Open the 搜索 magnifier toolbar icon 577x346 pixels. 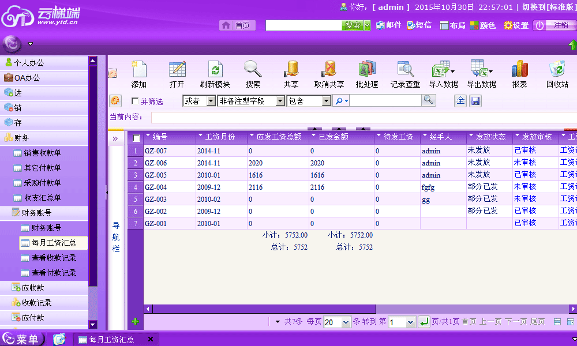click(253, 69)
